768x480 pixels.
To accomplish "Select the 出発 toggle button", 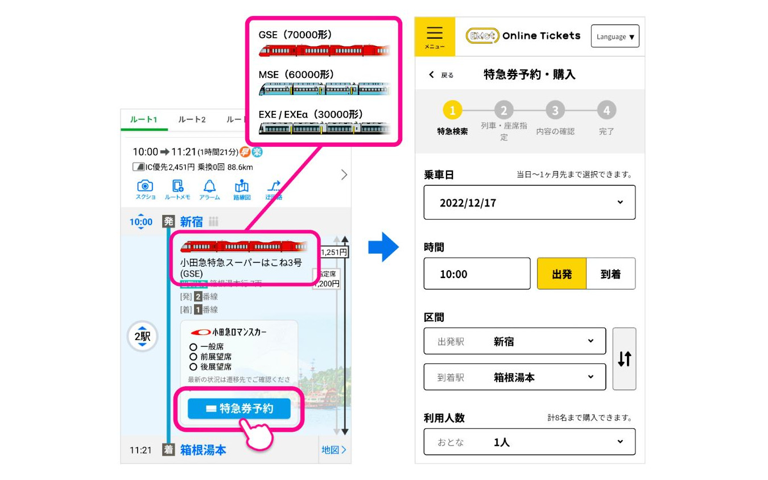I will 561,274.
